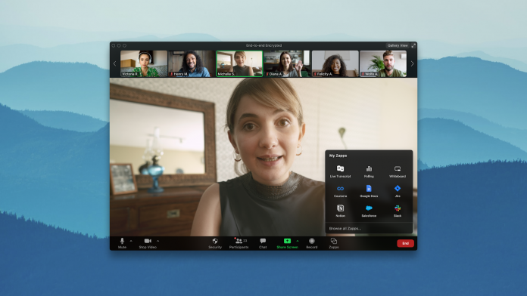
Task: Stop the video camera
Action: (x=148, y=243)
